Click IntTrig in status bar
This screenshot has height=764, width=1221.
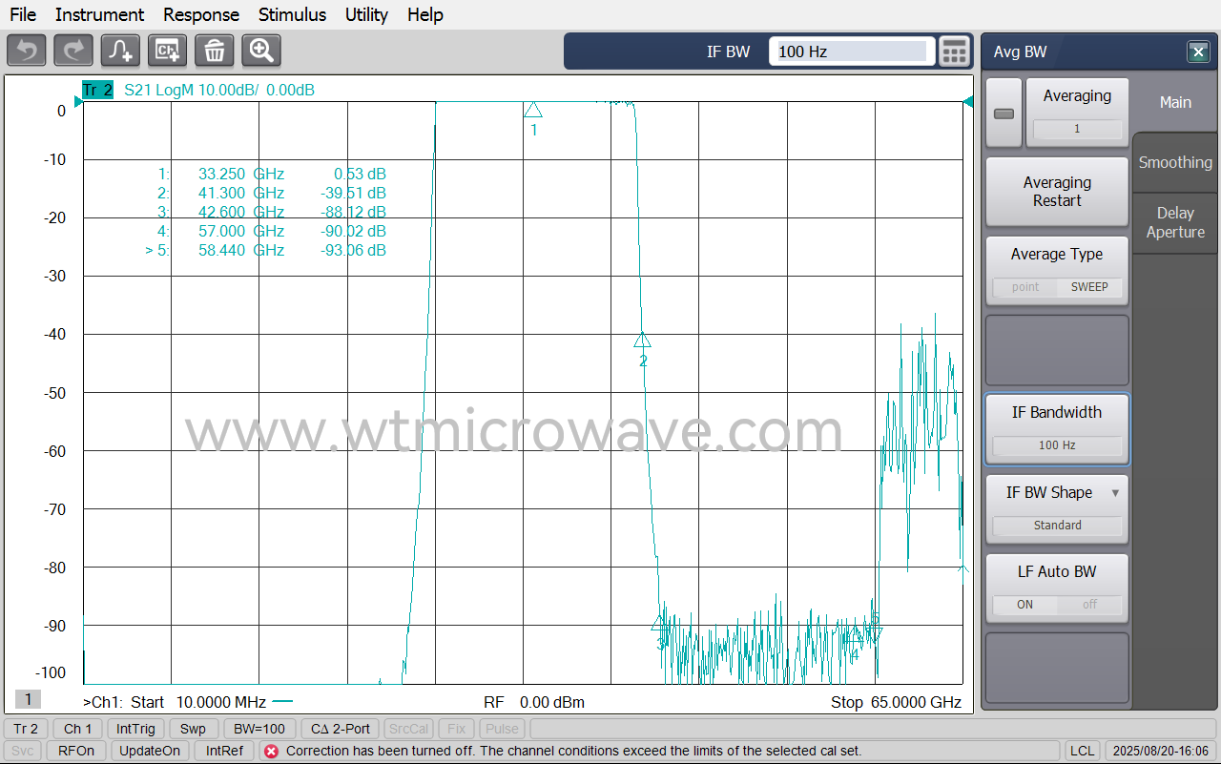[x=135, y=729]
